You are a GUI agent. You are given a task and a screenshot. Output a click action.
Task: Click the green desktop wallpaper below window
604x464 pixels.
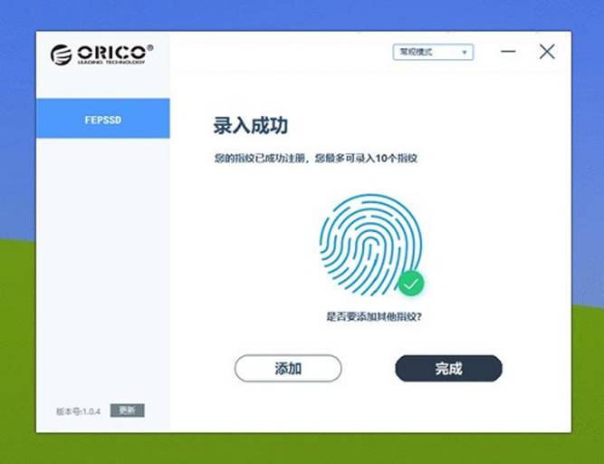click(301, 449)
